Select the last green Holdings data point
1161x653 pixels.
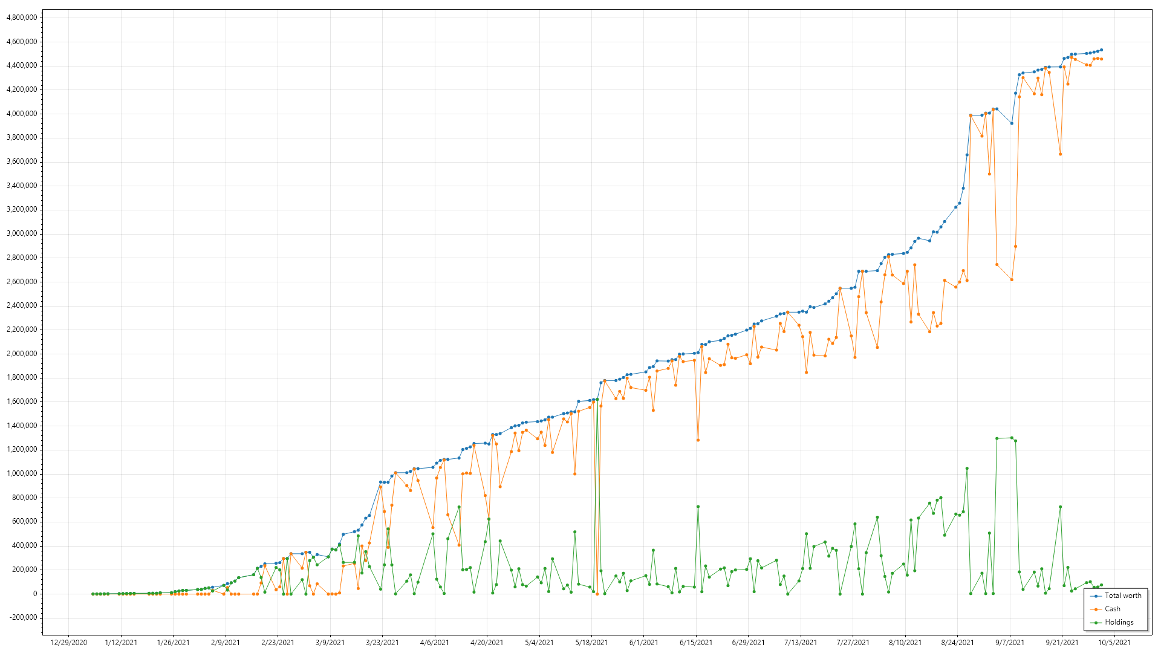pos(1102,585)
